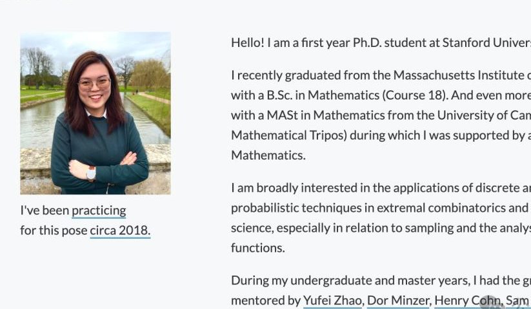Open the "practicing" link under the photo
This screenshot has width=531, height=309.
pos(99,211)
